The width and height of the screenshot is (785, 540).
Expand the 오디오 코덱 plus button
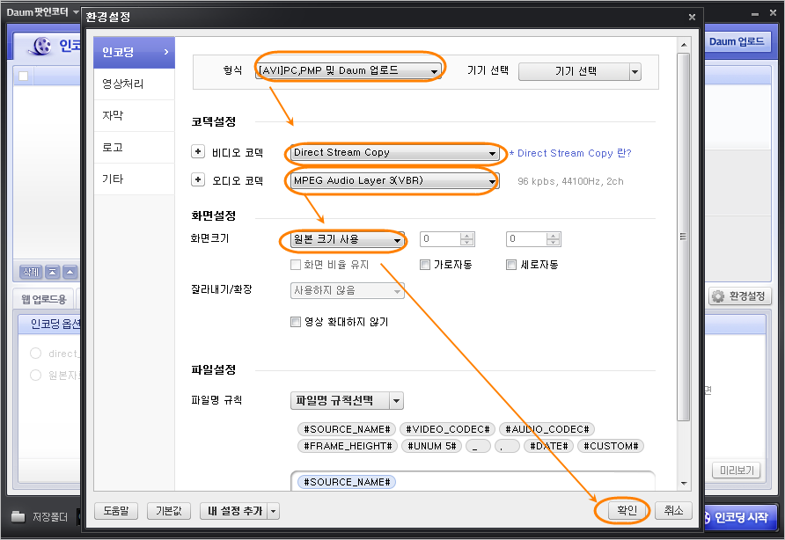click(198, 179)
